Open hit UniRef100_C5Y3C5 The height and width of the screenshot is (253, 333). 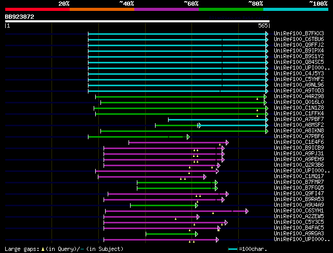coord(299,222)
